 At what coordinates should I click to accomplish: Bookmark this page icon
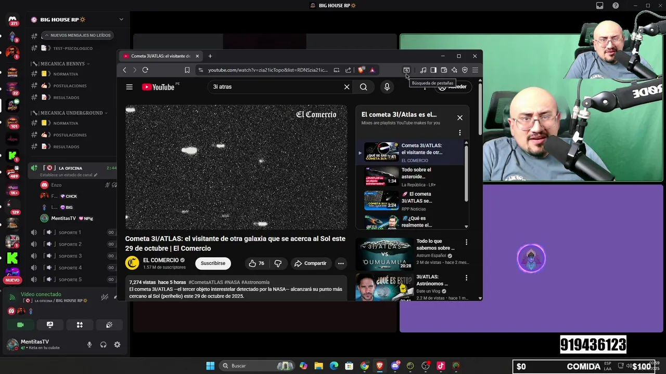tap(187, 70)
